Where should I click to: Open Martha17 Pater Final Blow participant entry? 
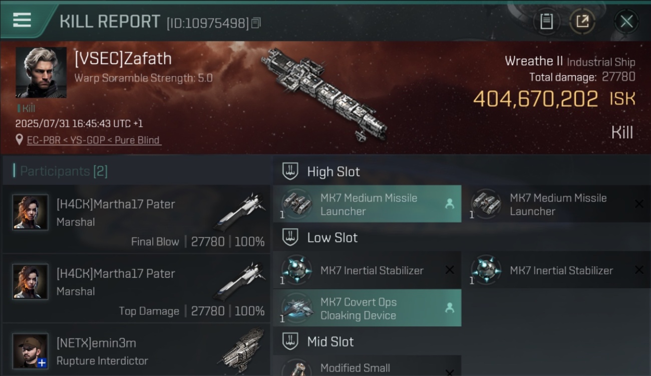tap(136, 219)
